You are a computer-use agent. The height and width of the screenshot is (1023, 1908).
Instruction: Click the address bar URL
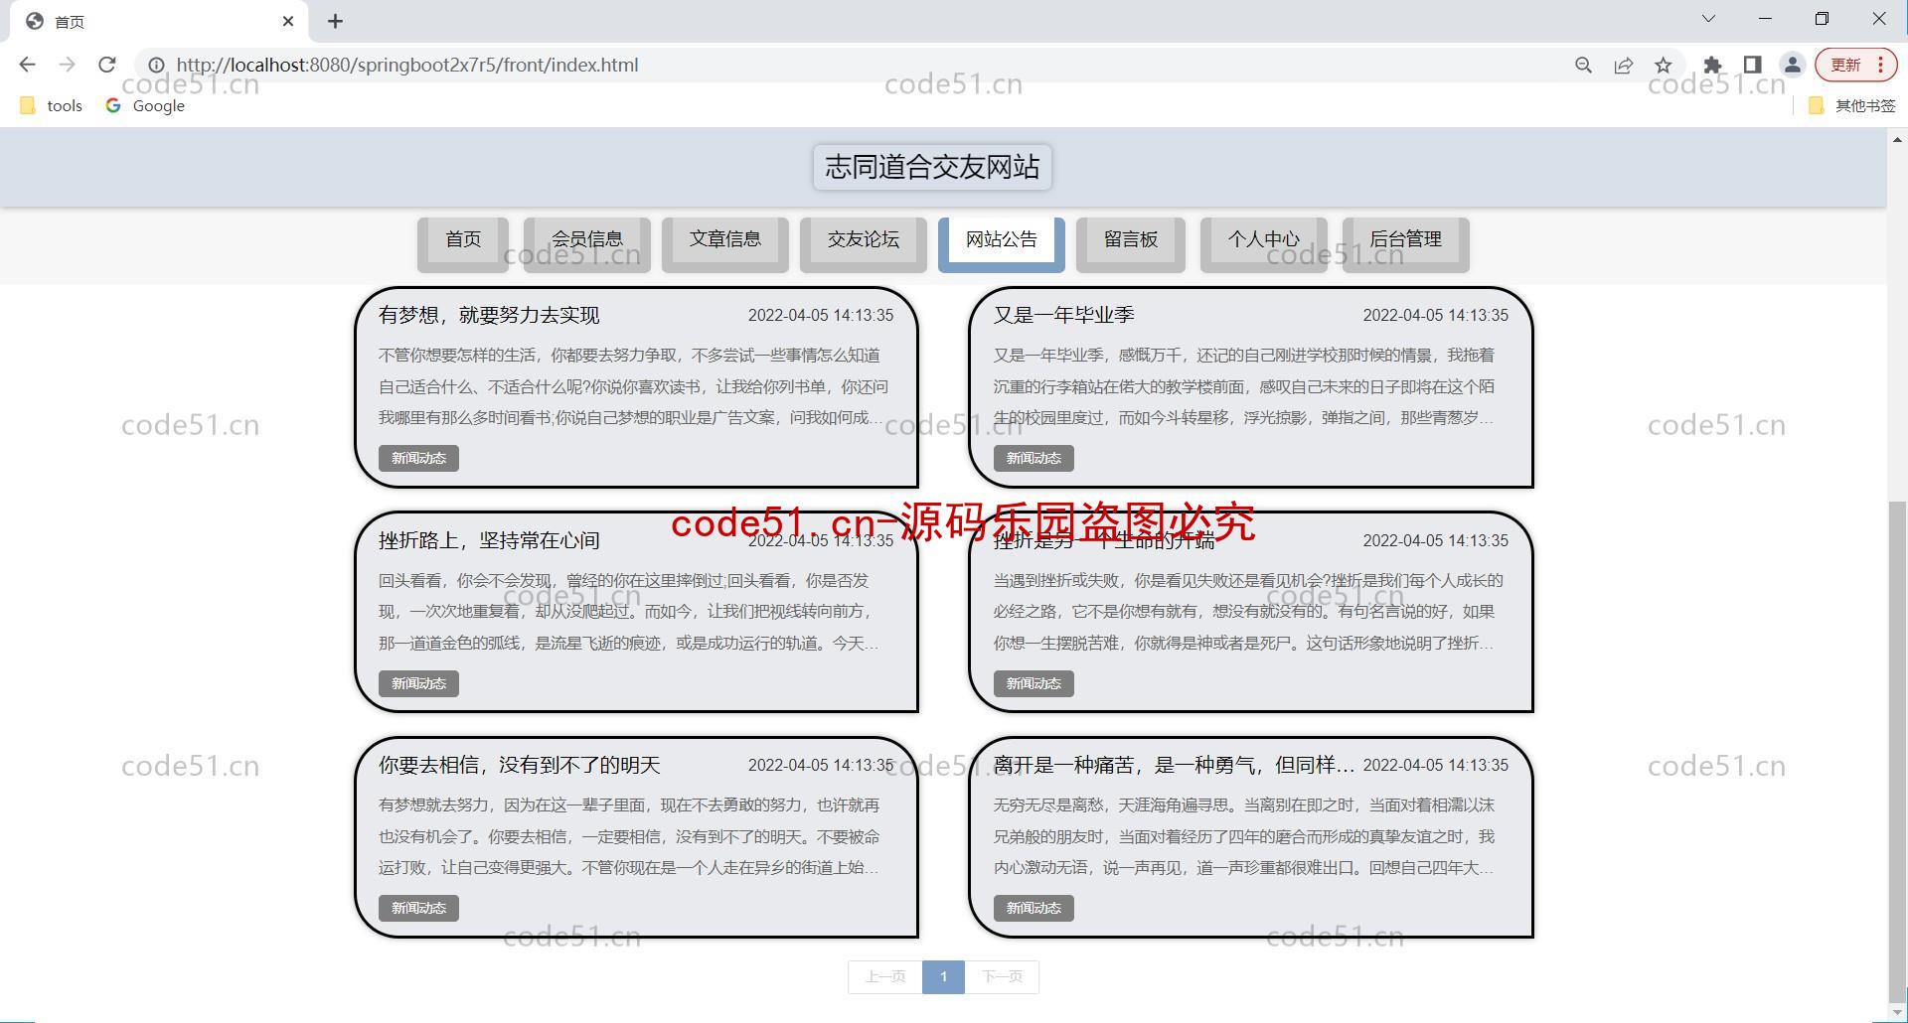click(407, 65)
